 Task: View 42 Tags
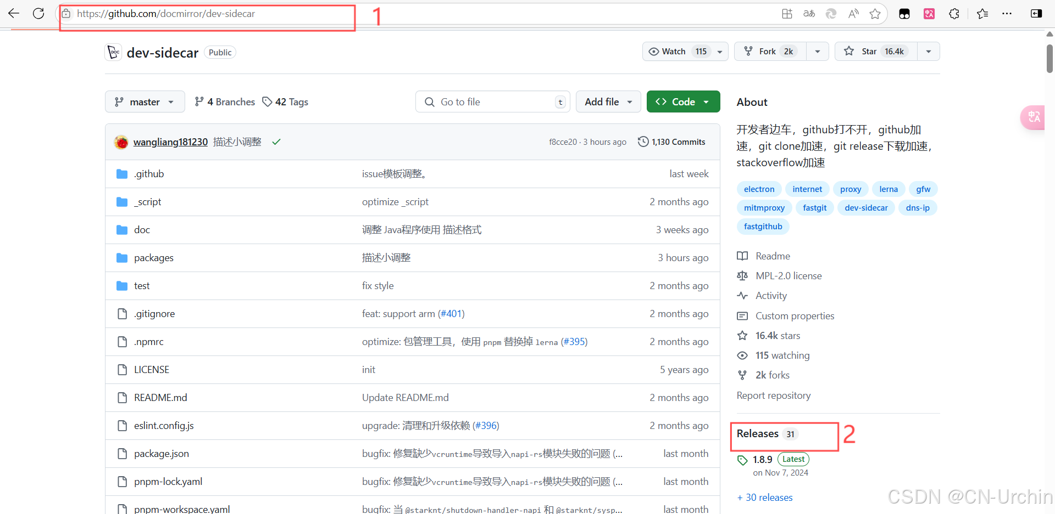point(285,102)
